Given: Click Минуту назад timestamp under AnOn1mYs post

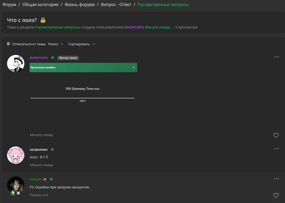Looking at the screenshot, I should pos(41,135).
